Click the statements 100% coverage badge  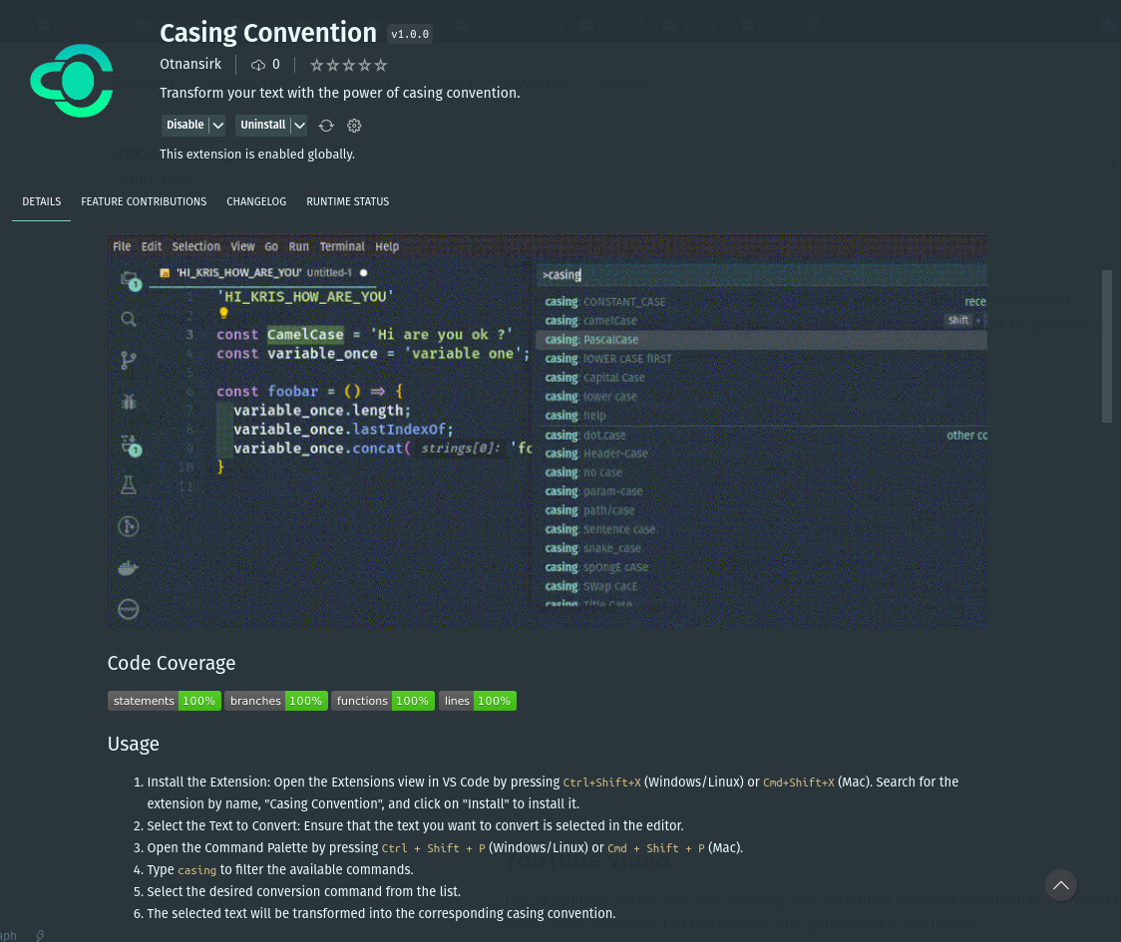coord(165,701)
